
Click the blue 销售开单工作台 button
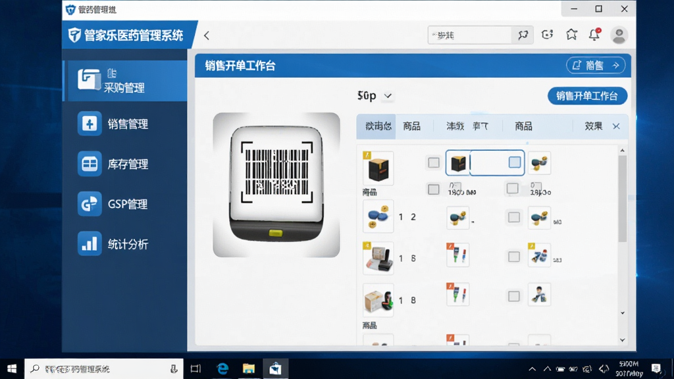587,96
